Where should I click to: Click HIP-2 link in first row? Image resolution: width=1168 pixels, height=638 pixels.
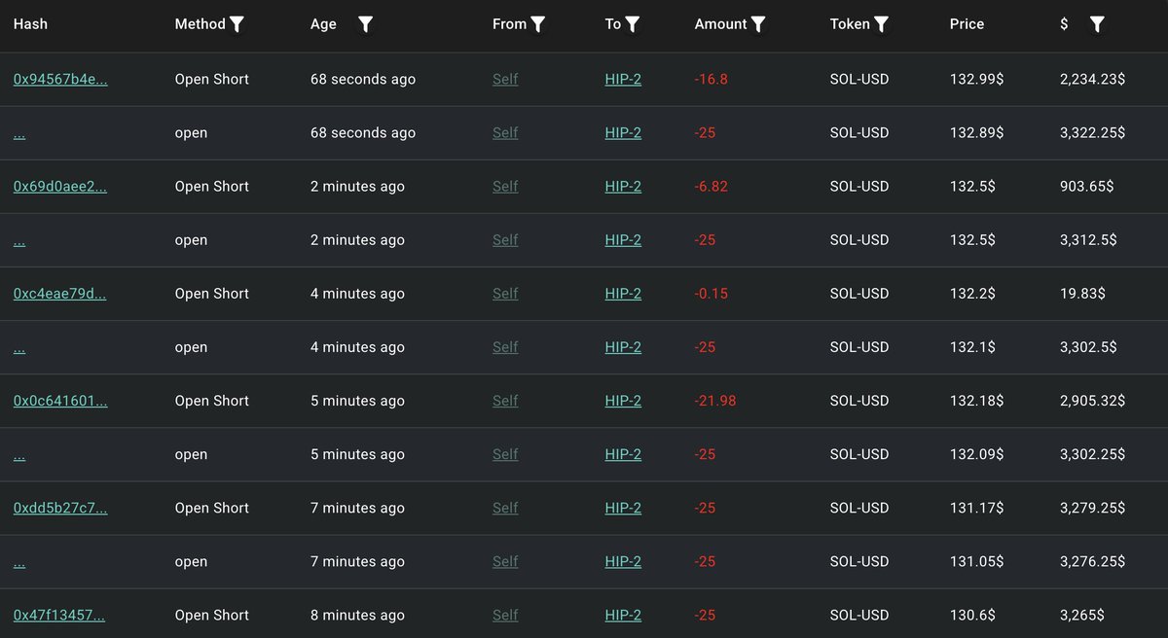coord(623,80)
